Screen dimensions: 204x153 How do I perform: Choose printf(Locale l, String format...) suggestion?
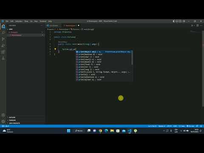[x=104, y=72]
